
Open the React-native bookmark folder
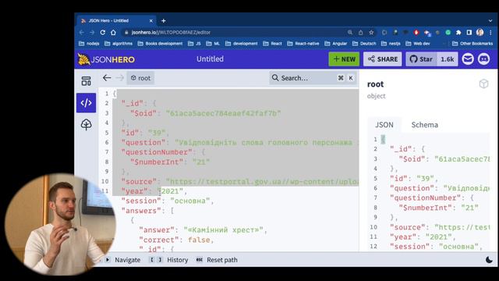click(x=303, y=44)
